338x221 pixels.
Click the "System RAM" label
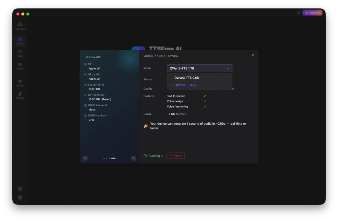(x=96, y=85)
